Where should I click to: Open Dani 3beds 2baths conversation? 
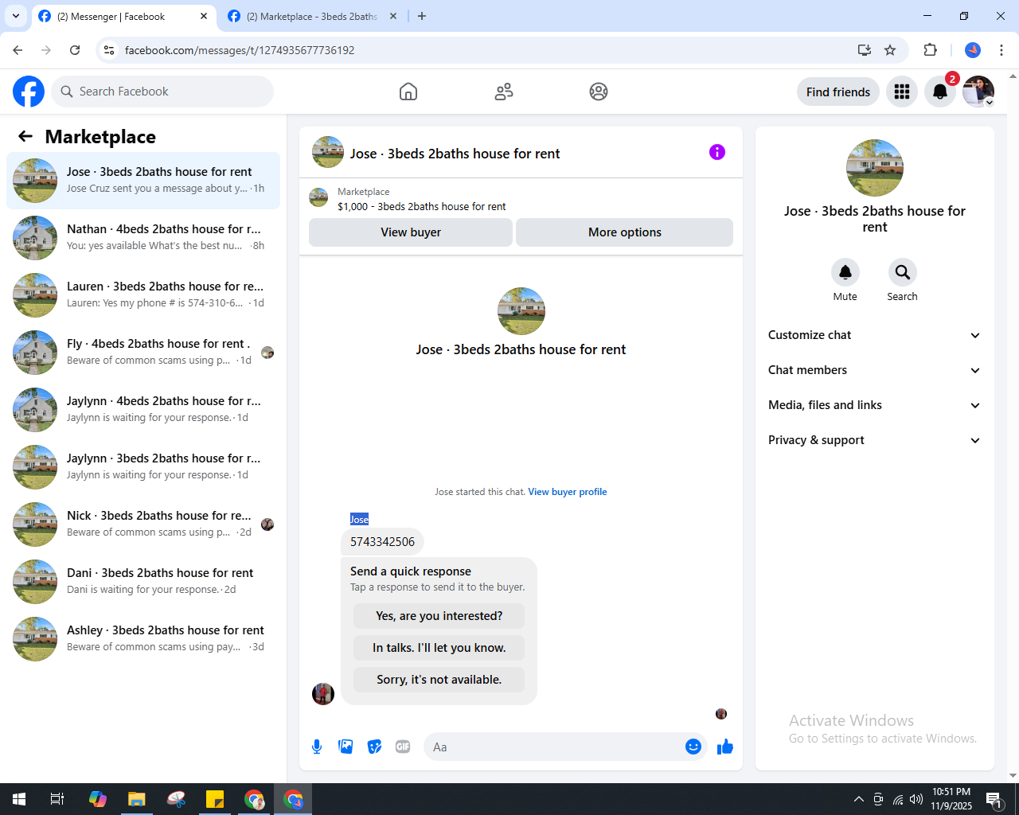[143, 581]
